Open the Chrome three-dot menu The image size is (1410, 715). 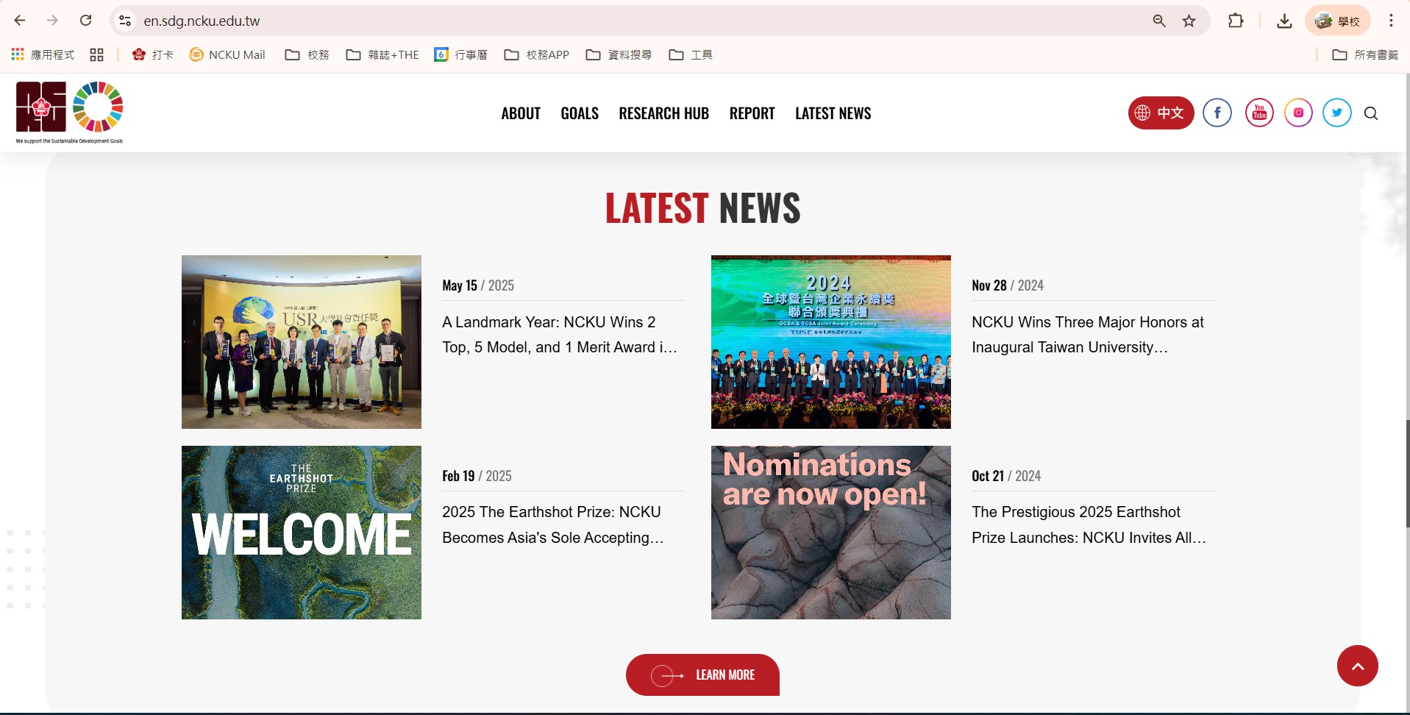(x=1390, y=21)
